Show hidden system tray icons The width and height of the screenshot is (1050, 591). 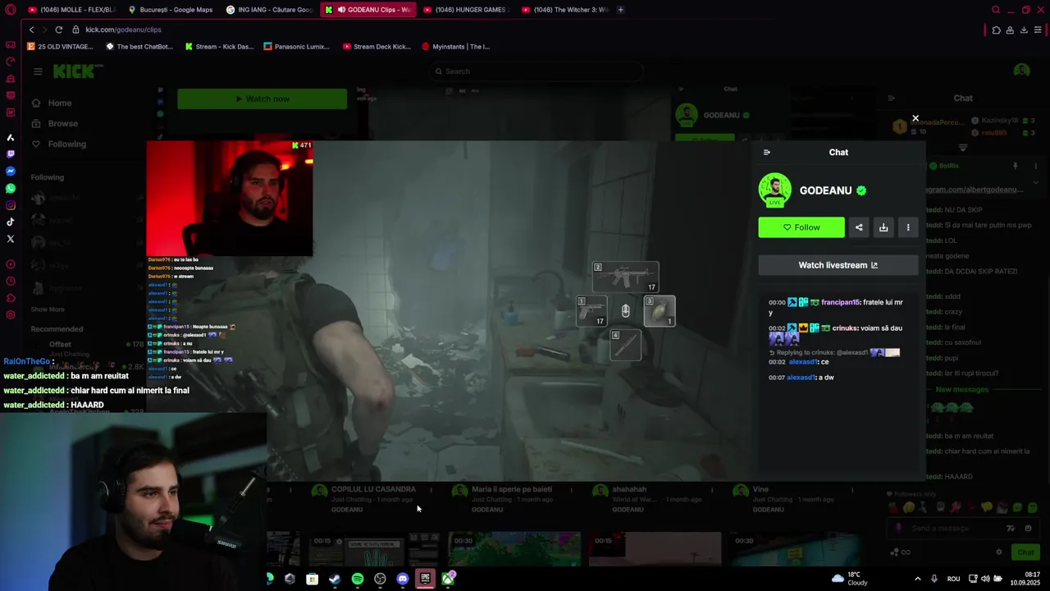tap(917, 579)
